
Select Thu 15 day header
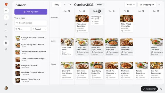click(112, 11)
